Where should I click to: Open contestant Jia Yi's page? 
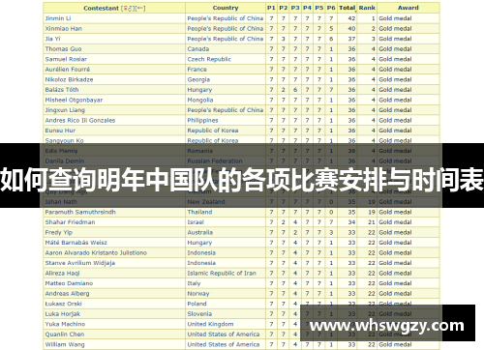click(52, 39)
